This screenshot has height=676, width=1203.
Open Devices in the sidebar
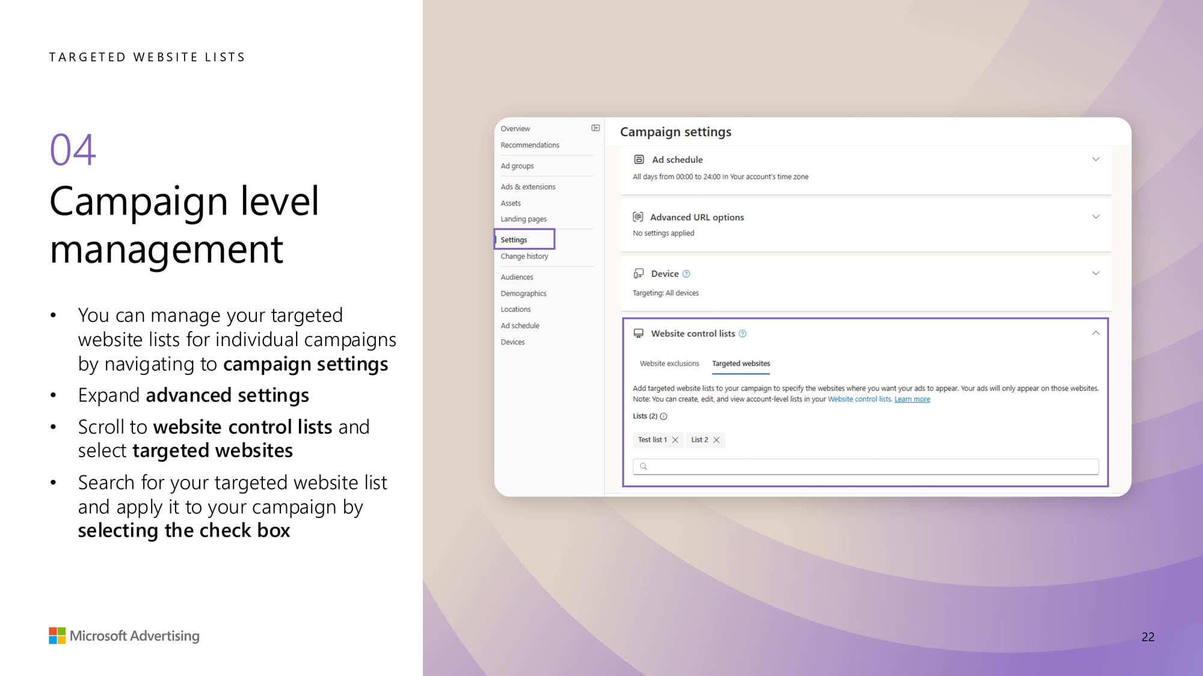[x=512, y=342]
